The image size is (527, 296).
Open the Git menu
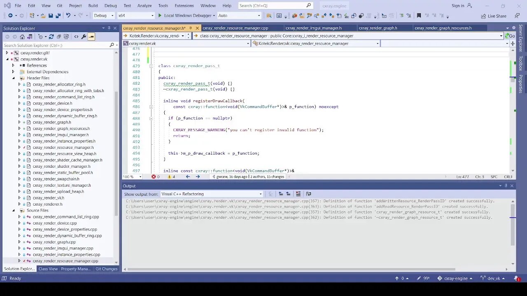60,6
